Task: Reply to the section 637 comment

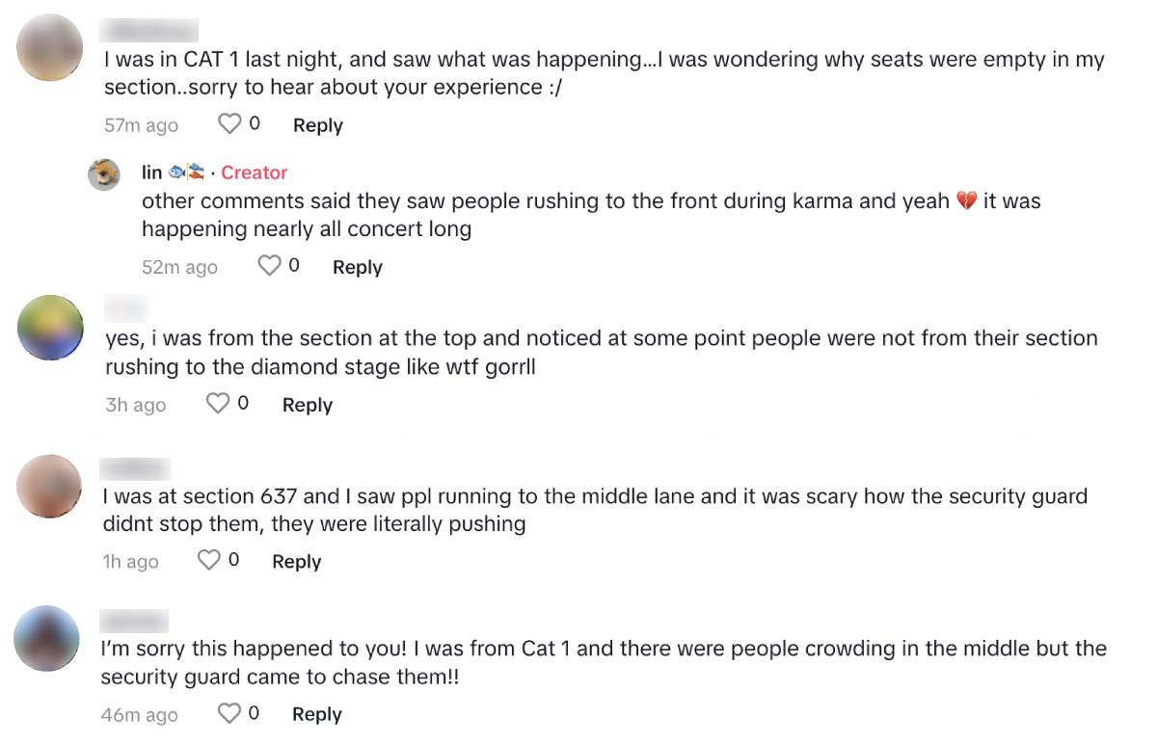Action: click(x=296, y=562)
